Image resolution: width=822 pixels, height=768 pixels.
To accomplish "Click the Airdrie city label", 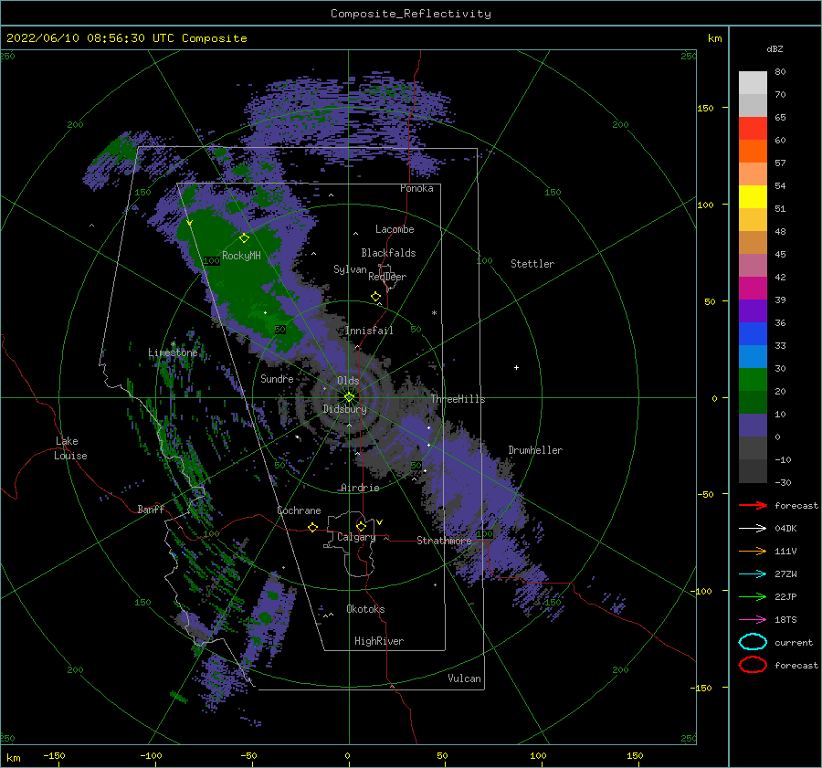I will point(360,488).
